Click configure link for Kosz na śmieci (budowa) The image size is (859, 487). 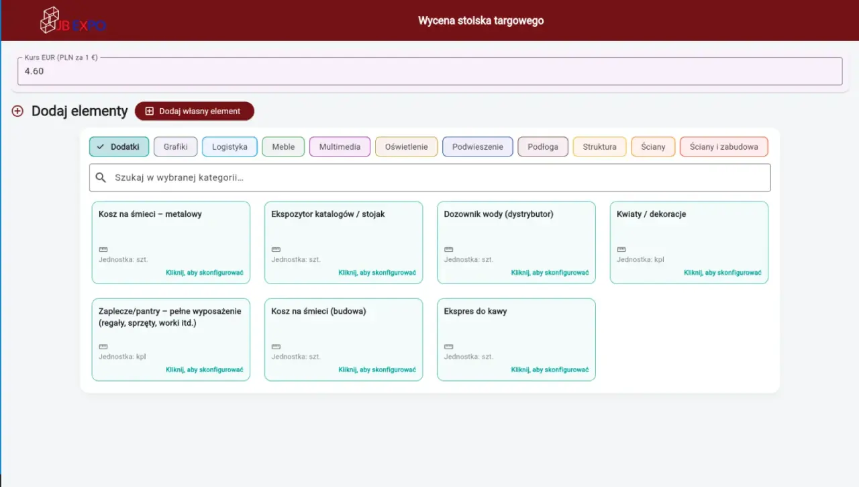pos(377,370)
